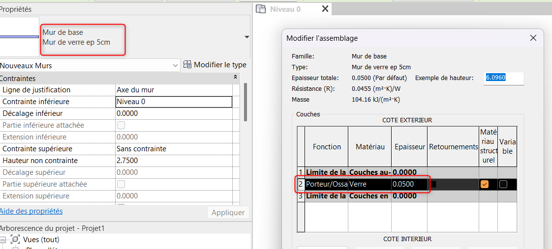Screen dimensions: 552x249
Task: Select row 1 number in Couches table
Action: [x=301, y=172]
